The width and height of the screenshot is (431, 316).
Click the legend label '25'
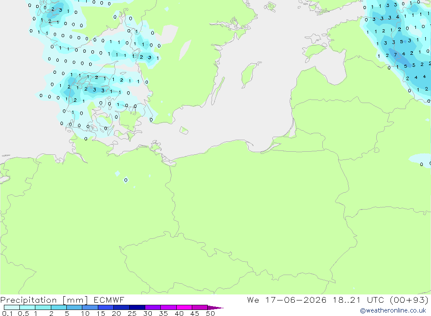tap(132, 313)
